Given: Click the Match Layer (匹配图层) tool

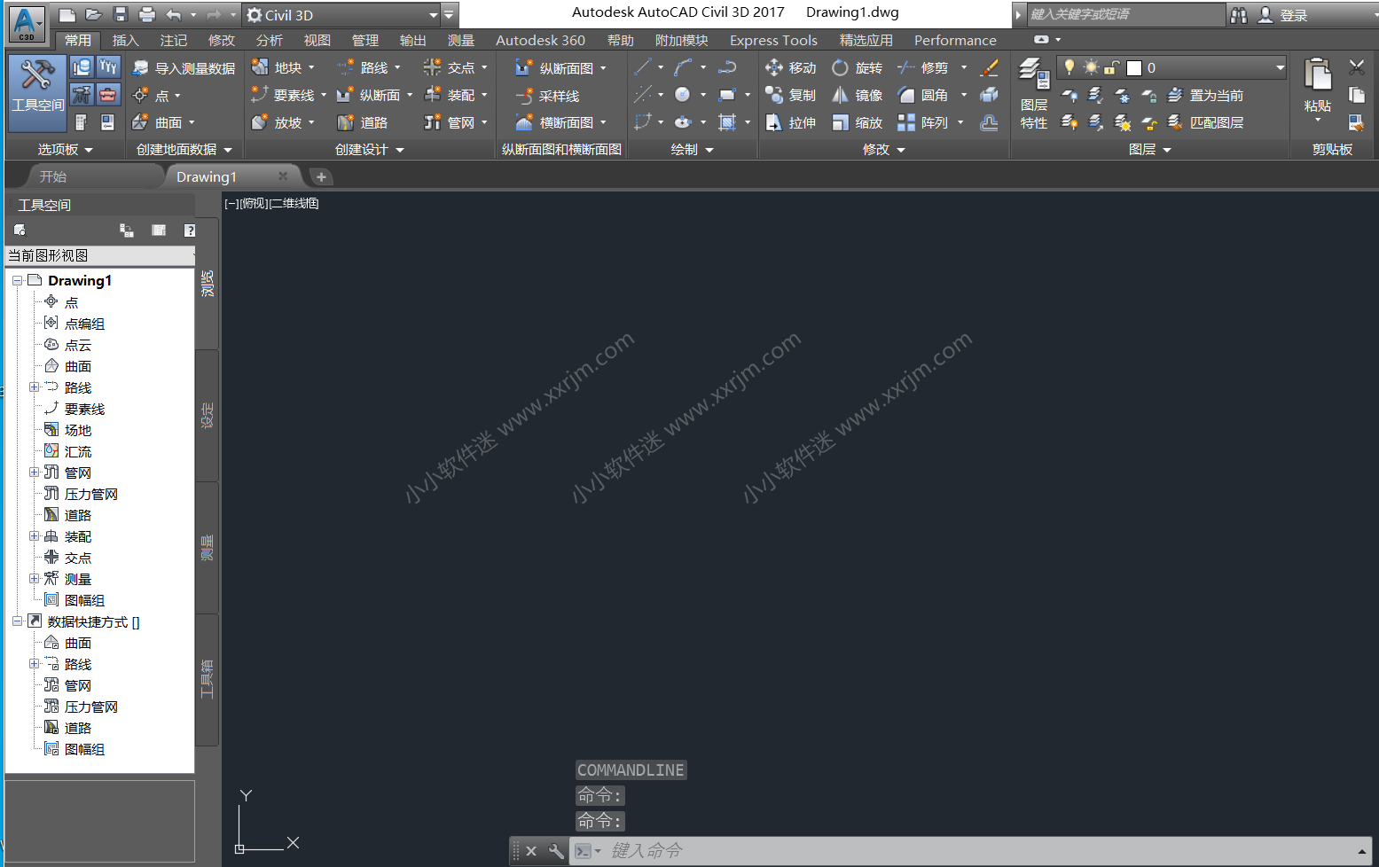Looking at the screenshot, I should (x=1205, y=122).
